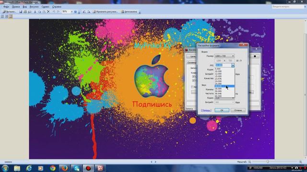Viewport: 307px width, 172px height.
Task: Open the Файл menu
Action: (6, 7)
